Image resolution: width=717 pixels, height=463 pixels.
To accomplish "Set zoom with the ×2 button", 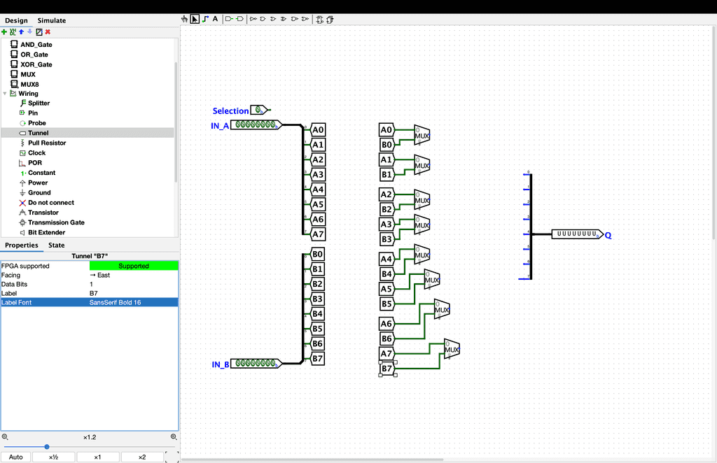I will pyautogui.click(x=141, y=457).
